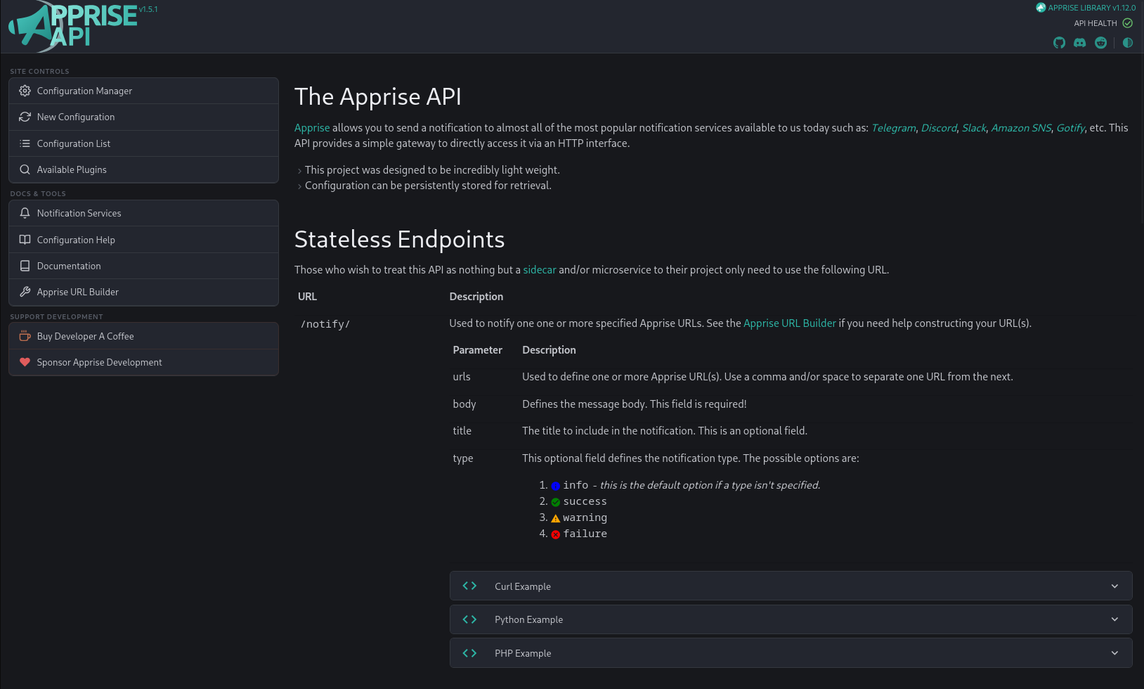Follow the Apprise link in intro

(312, 128)
